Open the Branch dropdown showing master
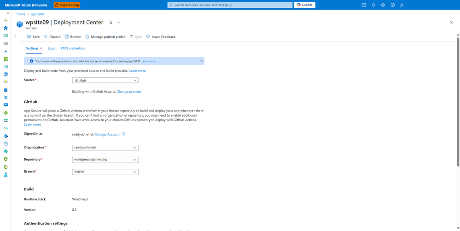Image resolution: width=460 pixels, height=231 pixels. point(105,172)
